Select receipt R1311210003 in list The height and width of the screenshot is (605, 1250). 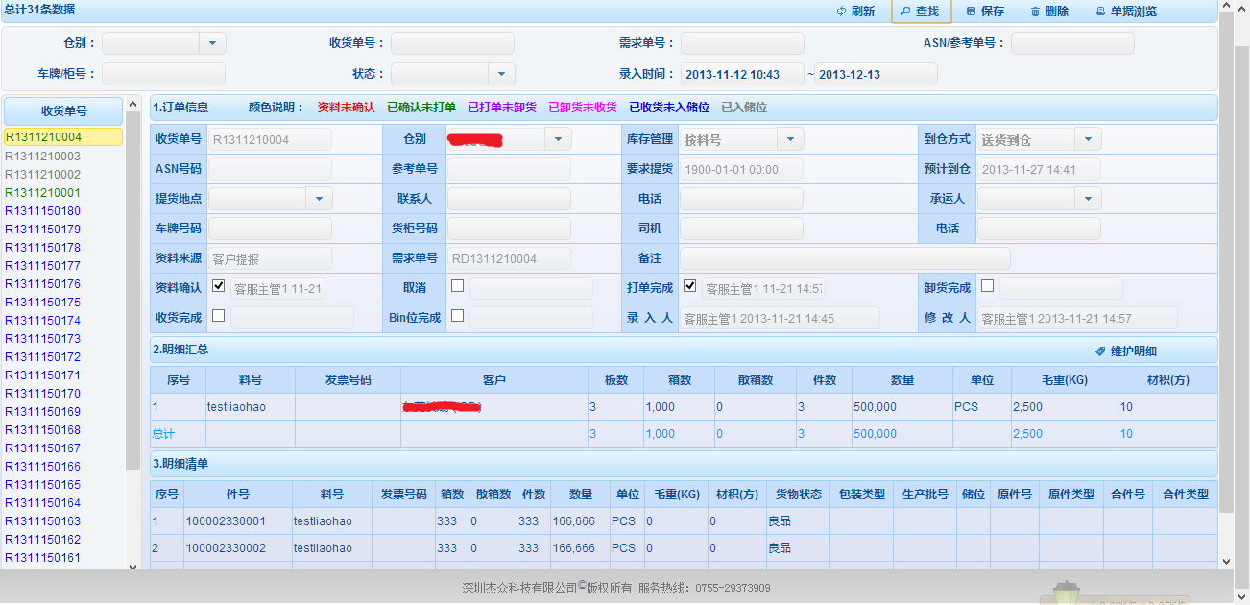pos(43,157)
